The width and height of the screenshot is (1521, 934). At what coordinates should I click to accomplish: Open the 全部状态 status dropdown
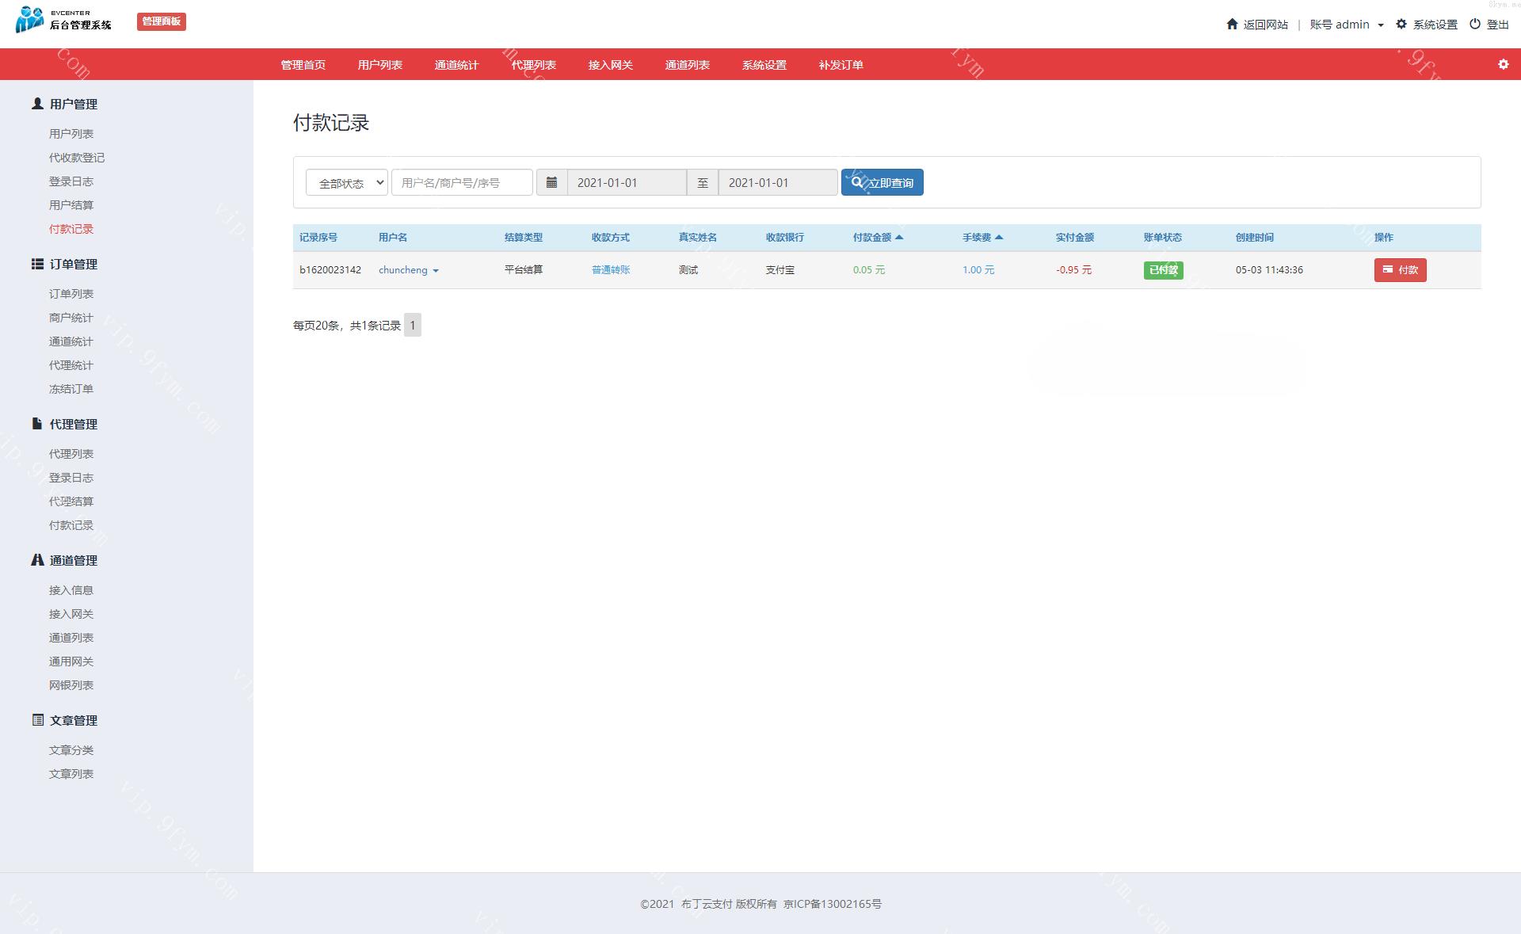[x=346, y=183]
